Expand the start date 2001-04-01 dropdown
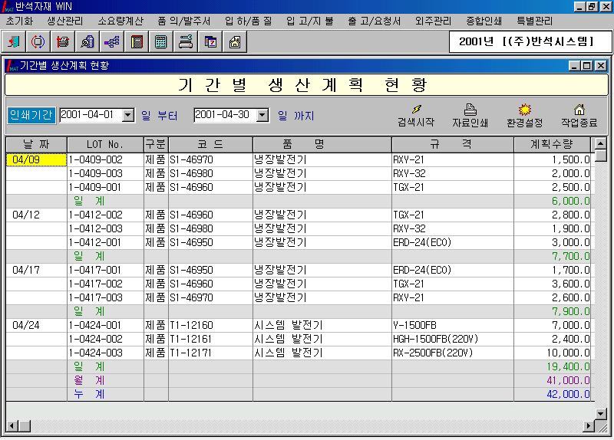Image resolution: width=614 pixels, height=440 pixels. tap(127, 115)
